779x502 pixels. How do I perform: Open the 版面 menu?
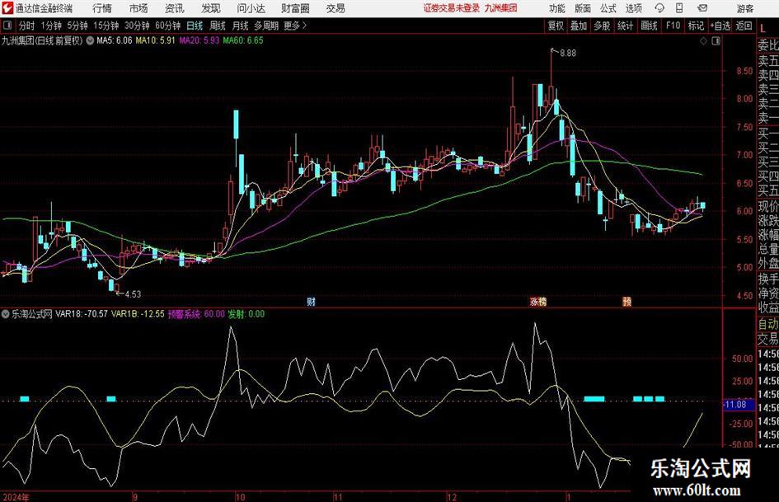click(583, 8)
